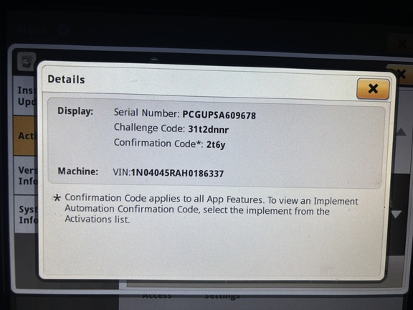This screenshot has width=413, height=310.
Task: Open the Install Updates tab behind the dialog
Action: point(25,95)
